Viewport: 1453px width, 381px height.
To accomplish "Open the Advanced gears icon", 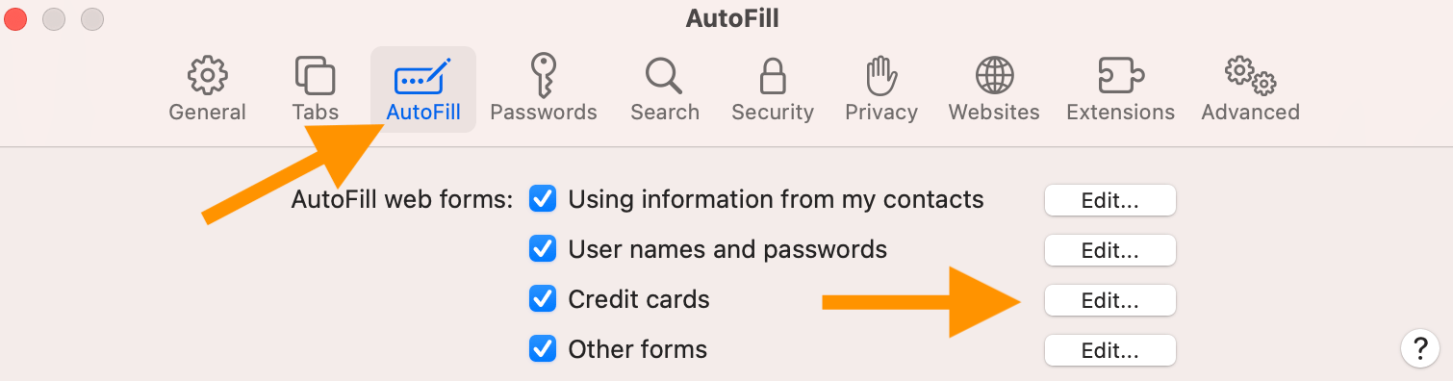I will coord(1250,75).
